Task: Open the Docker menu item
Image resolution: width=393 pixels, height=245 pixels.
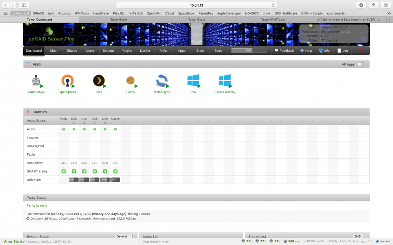Action: pyautogui.click(x=145, y=51)
